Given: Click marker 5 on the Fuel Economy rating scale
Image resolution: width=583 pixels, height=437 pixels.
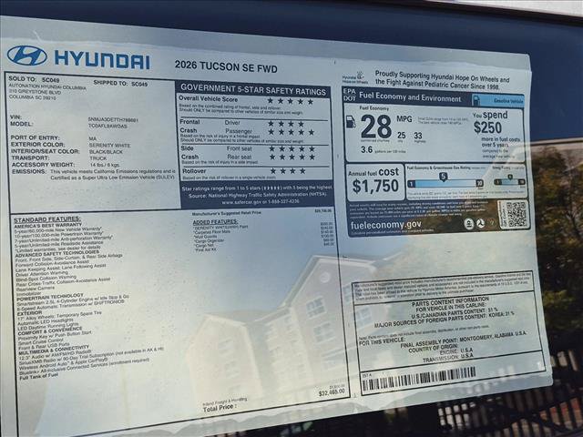Looking at the screenshot, I should coord(444,177).
